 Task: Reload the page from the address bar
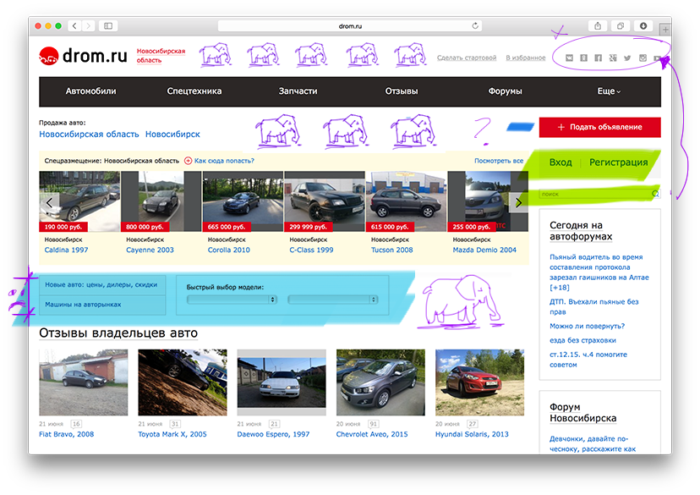475,26
